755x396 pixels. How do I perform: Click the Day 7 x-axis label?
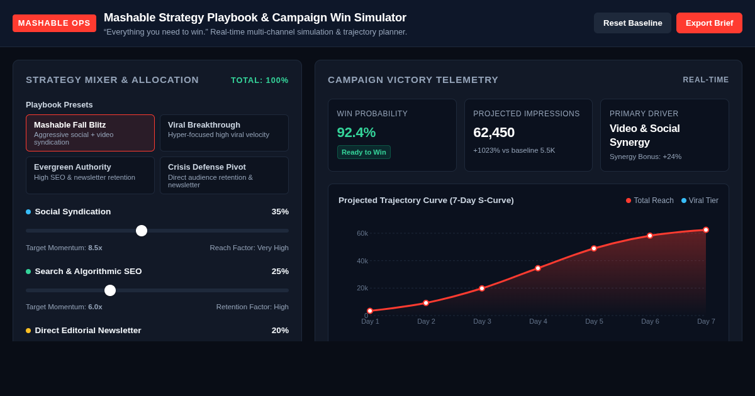(706, 321)
